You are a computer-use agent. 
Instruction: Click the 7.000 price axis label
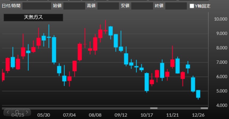tap(222, 62)
